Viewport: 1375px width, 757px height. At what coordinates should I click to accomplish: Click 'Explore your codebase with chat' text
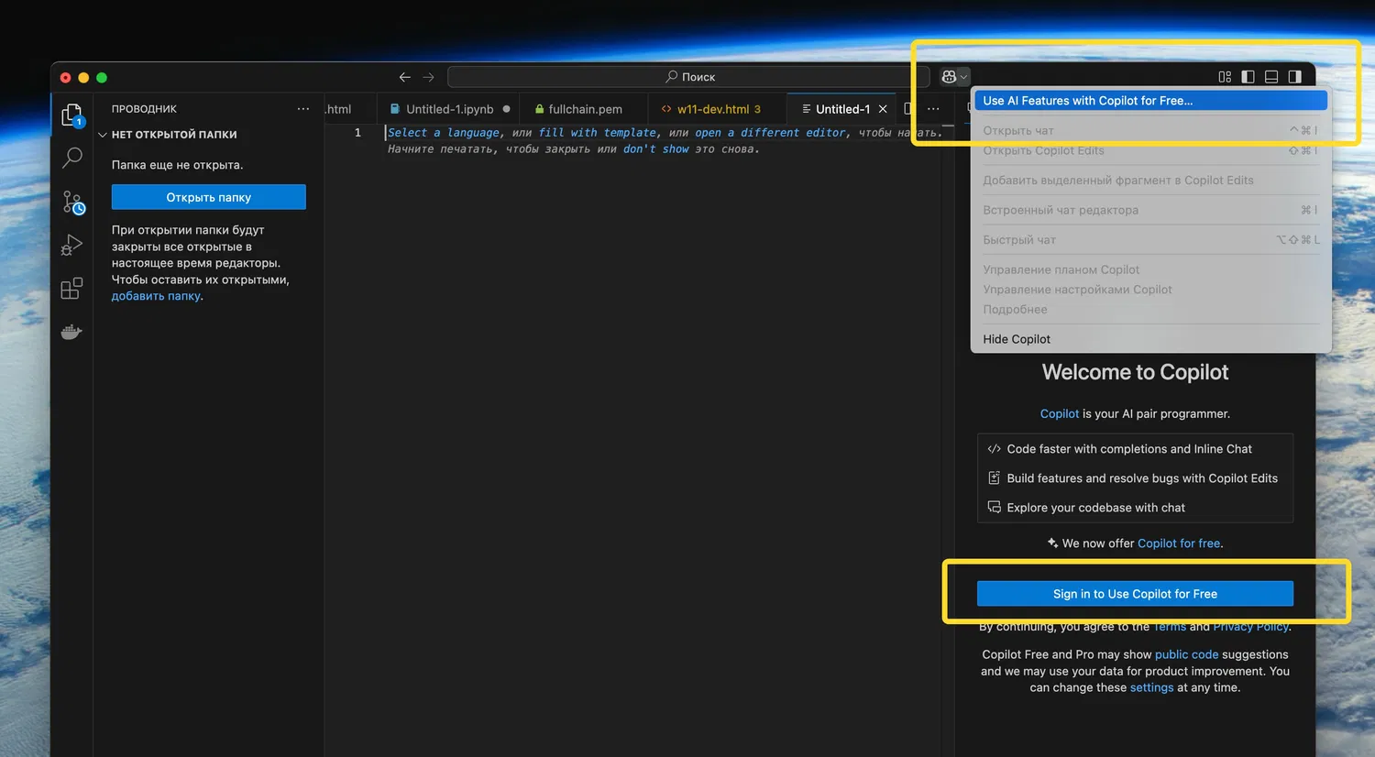pyautogui.click(x=1095, y=508)
